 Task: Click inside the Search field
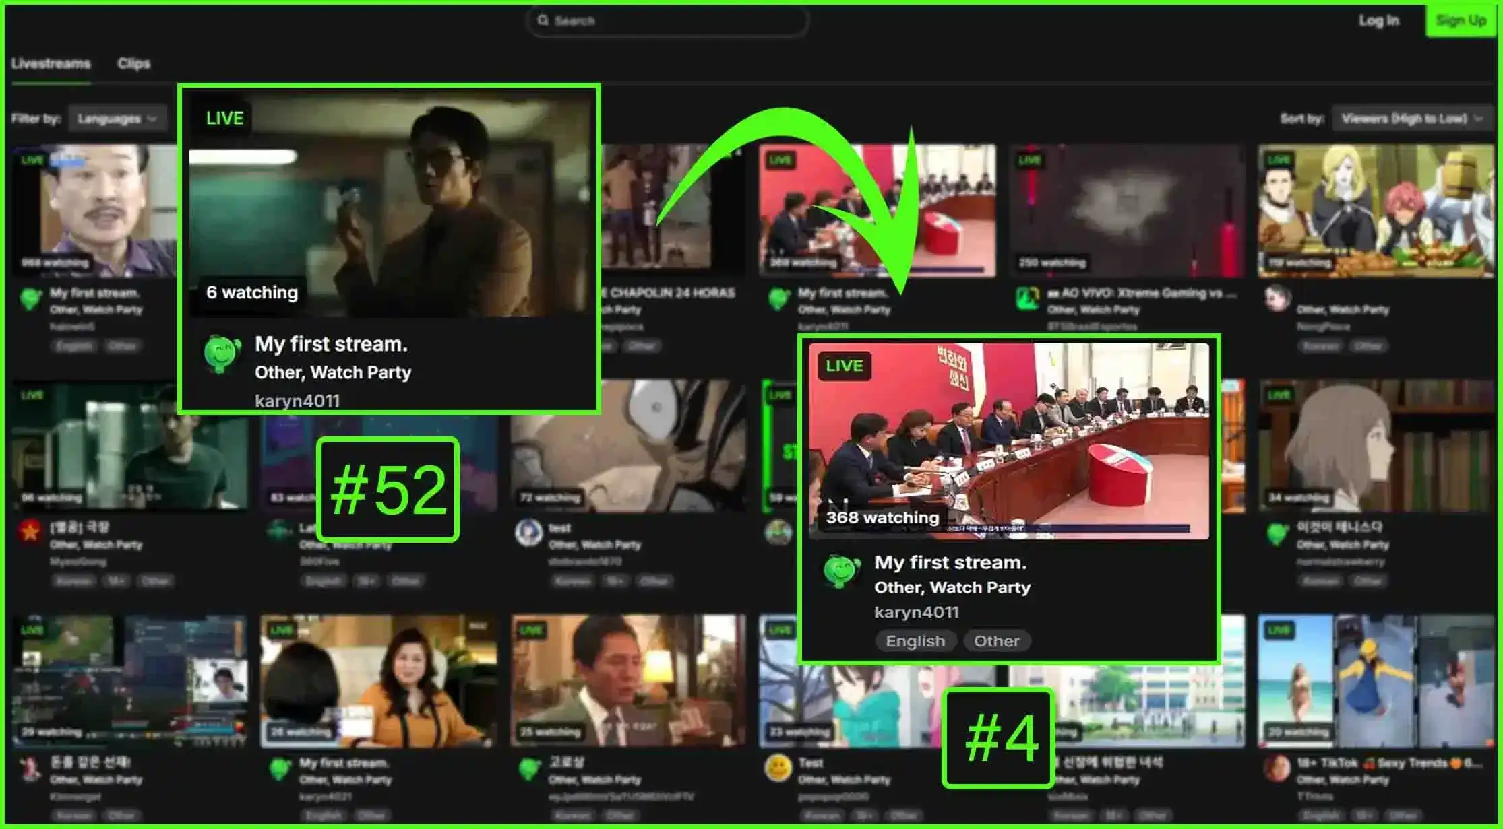674,21
